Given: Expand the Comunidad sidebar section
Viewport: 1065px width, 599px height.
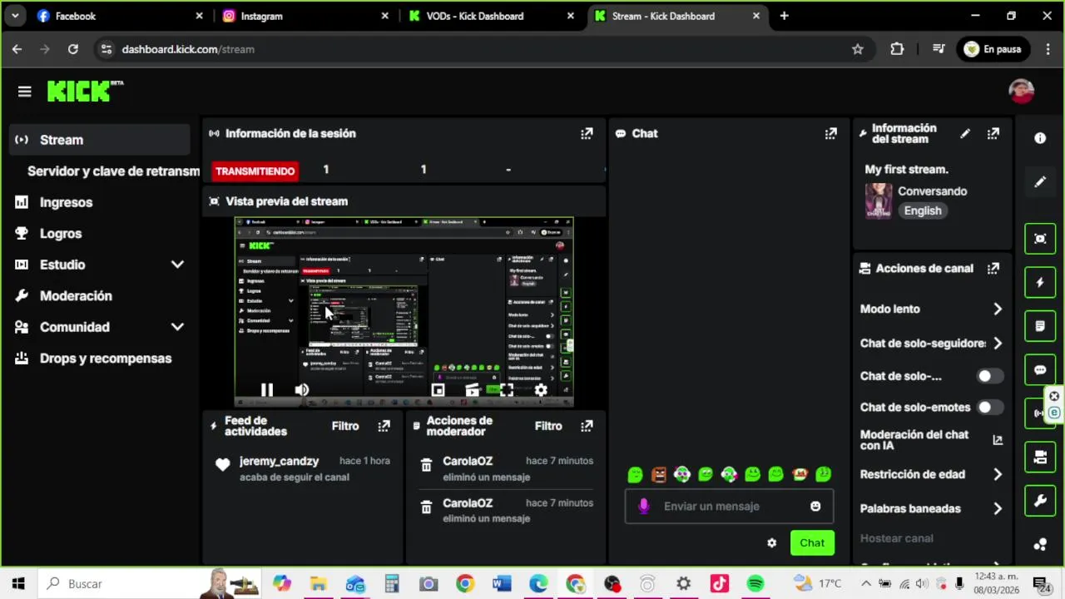Looking at the screenshot, I should tap(177, 327).
